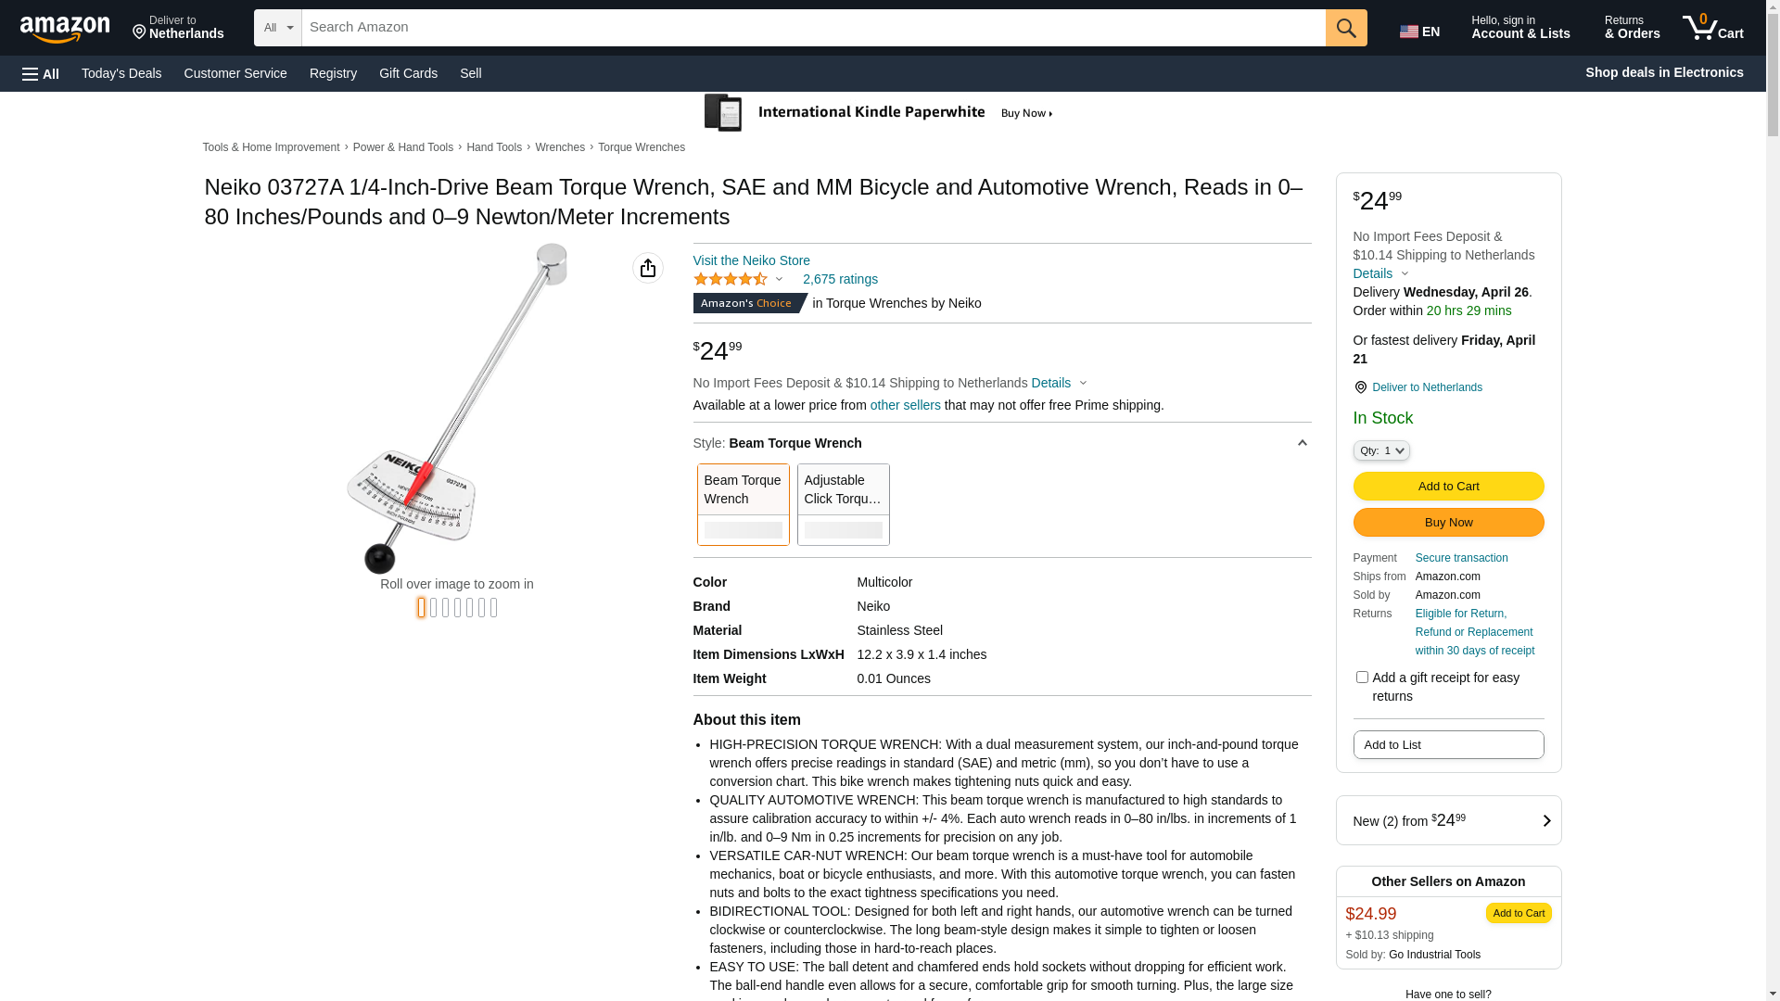The height and width of the screenshot is (1001, 1780).
Task: Click the Amazon logo
Action: coord(65,29)
